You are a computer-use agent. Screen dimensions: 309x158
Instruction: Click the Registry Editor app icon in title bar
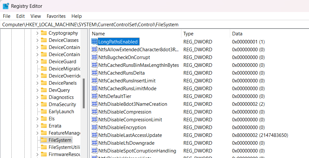click(6, 6)
